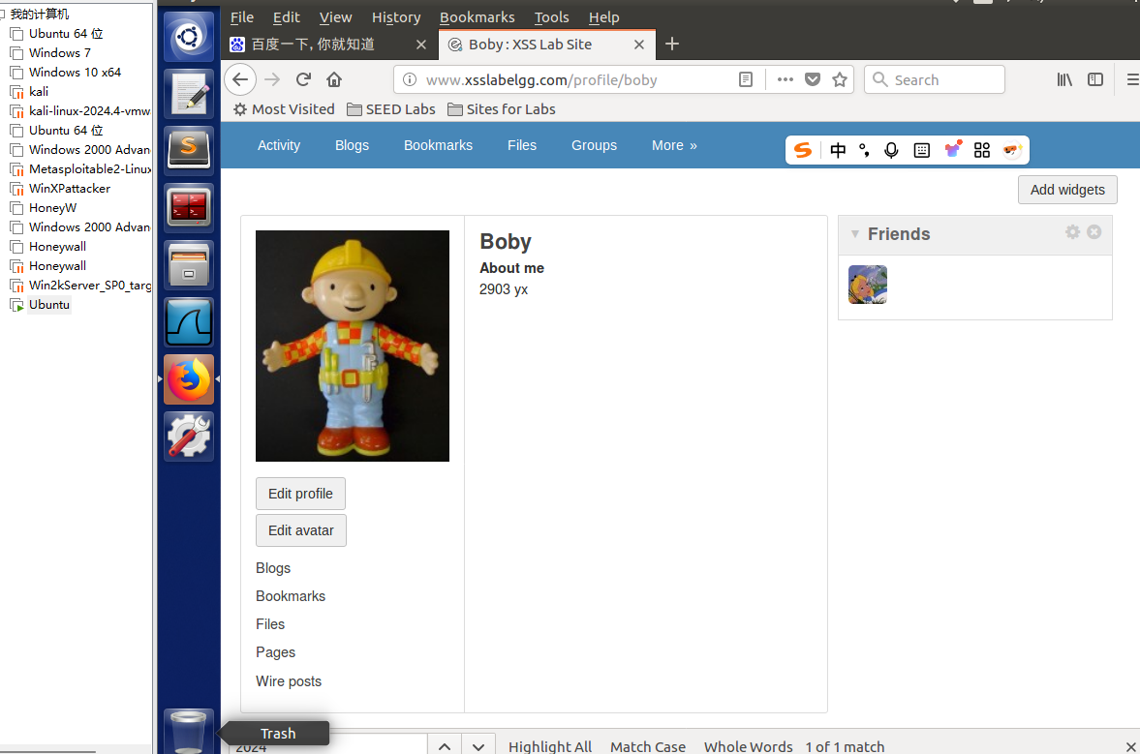Open SEED Labs bookmark folder

click(391, 109)
